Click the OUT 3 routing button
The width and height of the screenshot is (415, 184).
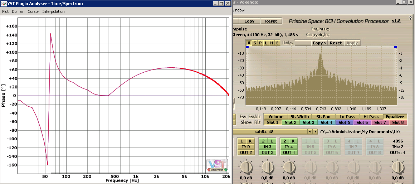[268, 152]
